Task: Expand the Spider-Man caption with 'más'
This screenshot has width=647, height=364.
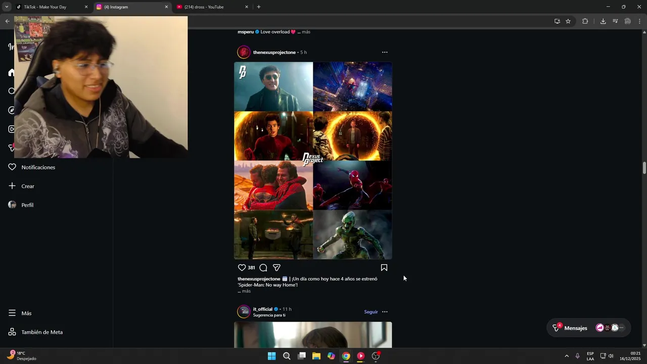Action: pos(246,291)
